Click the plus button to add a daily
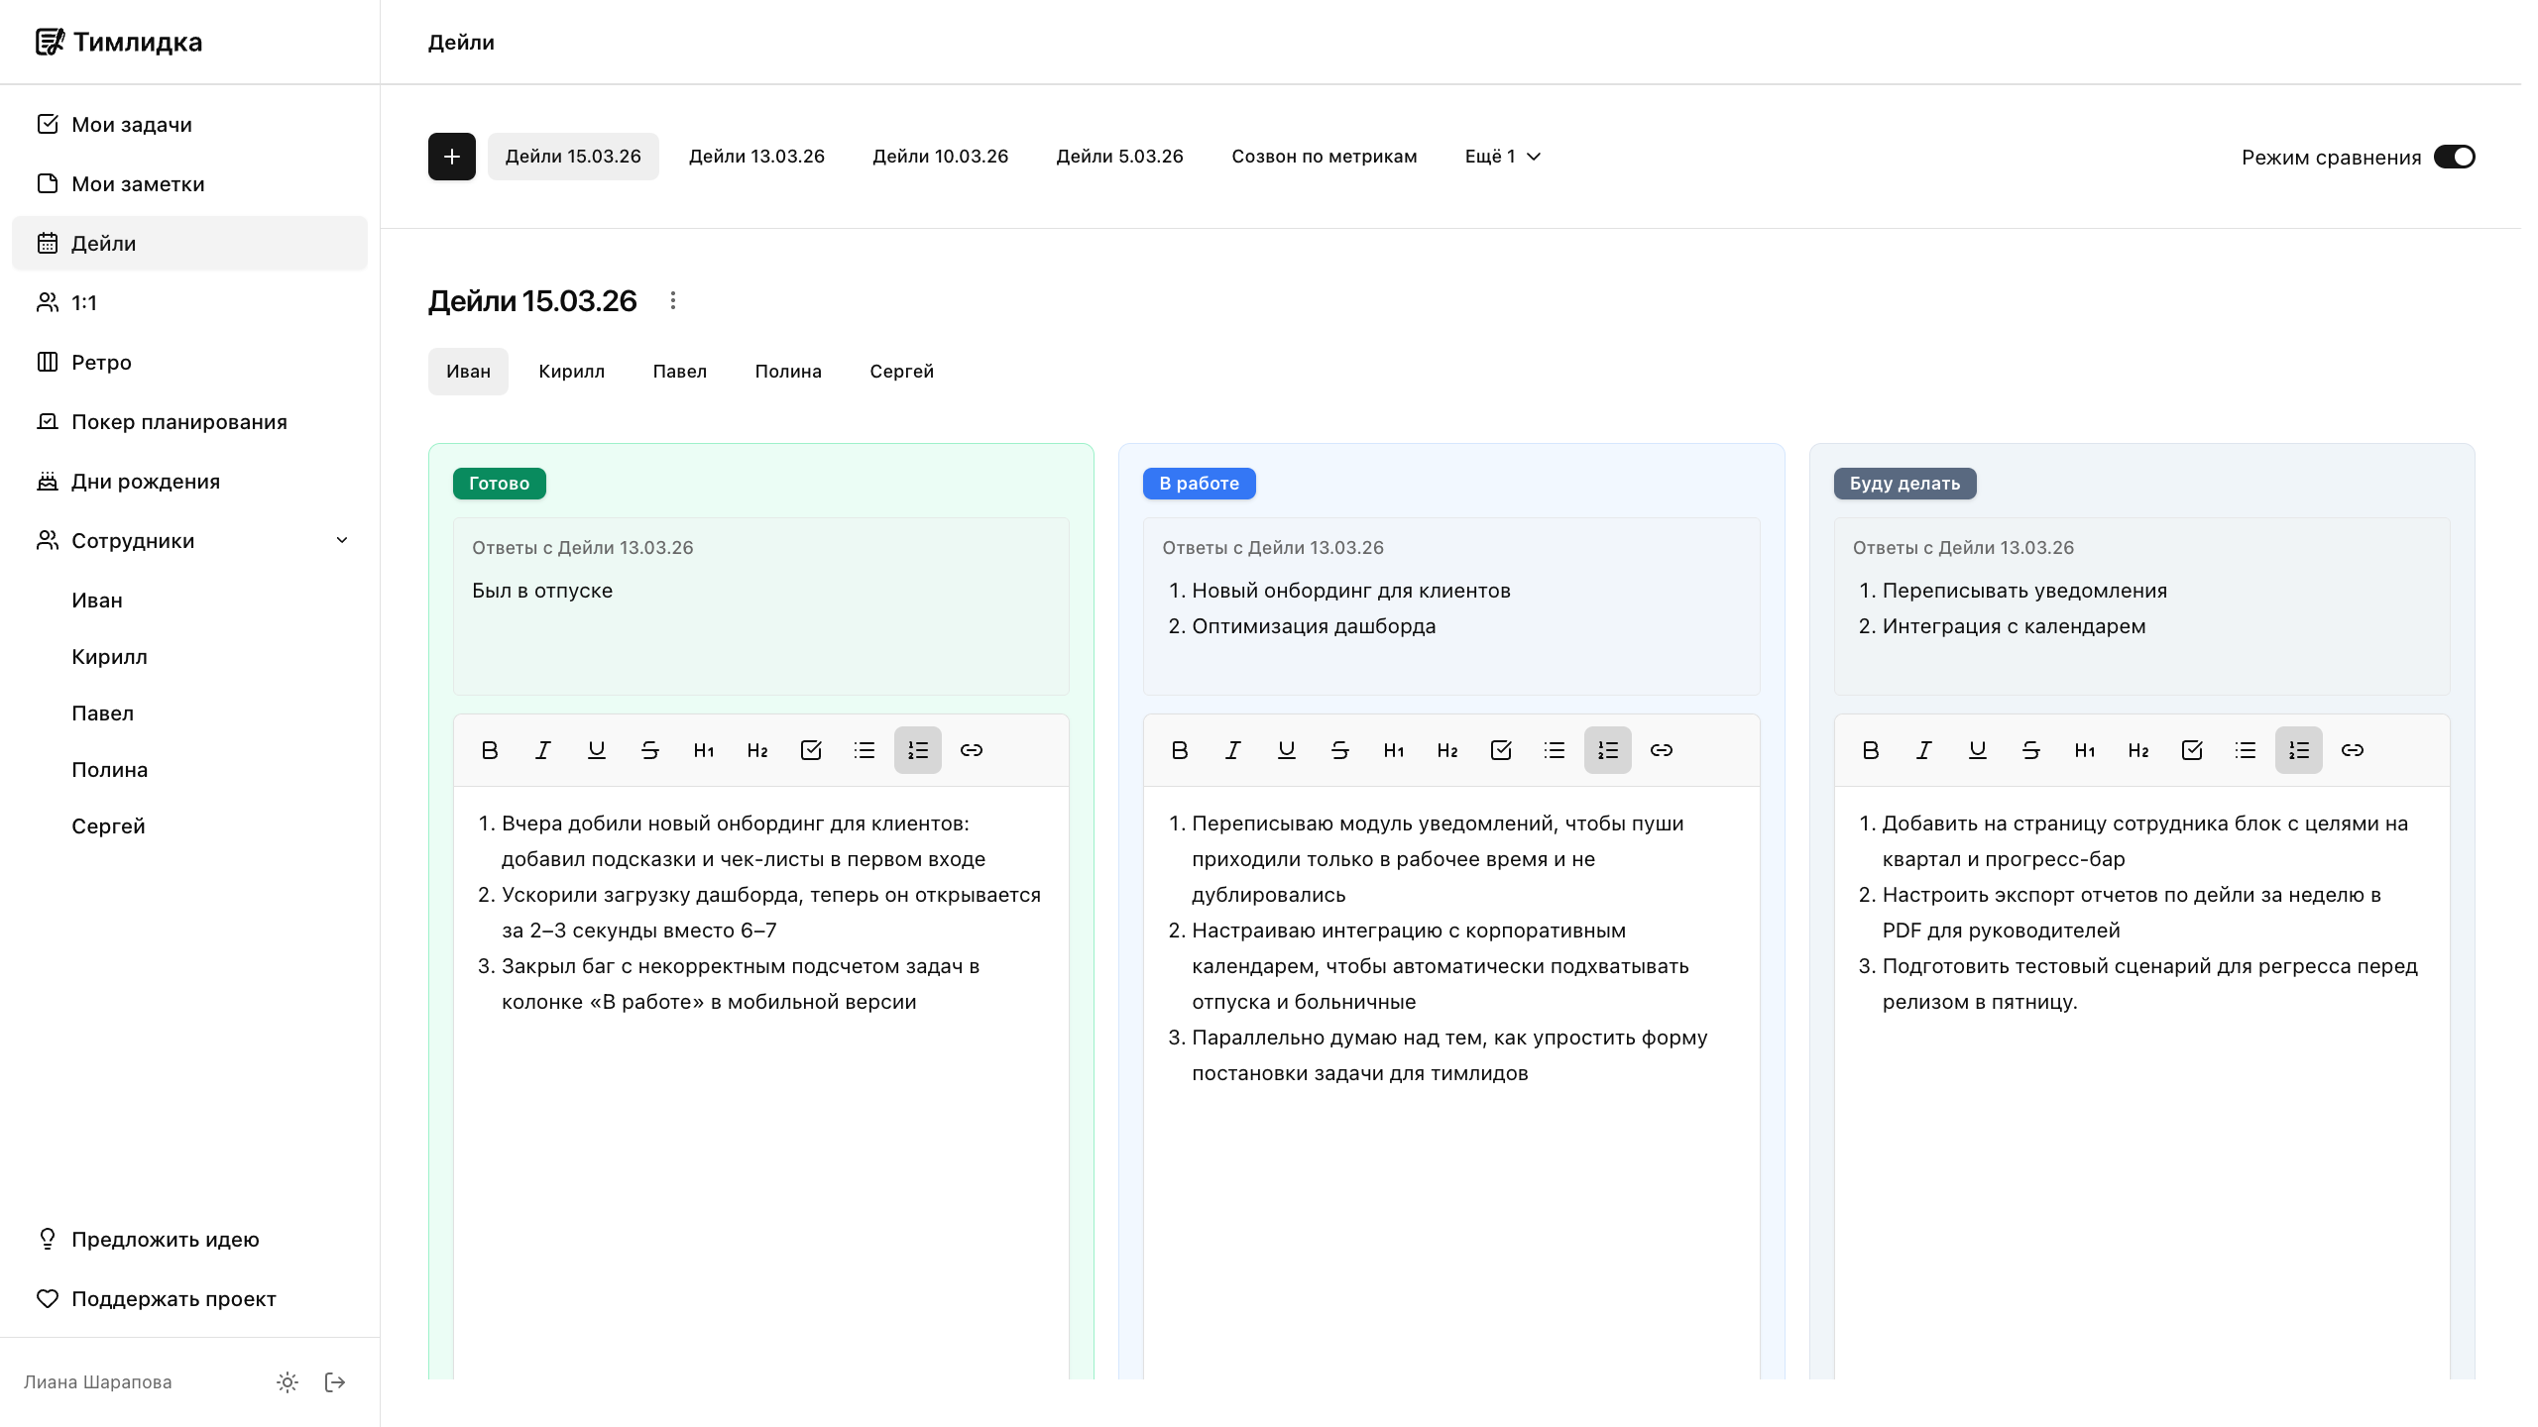Screen dimensions: 2538x1427 (452, 157)
